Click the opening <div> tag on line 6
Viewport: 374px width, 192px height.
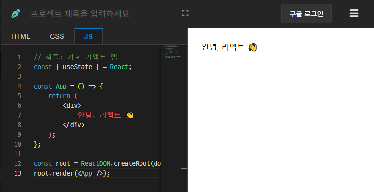point(72,105)
